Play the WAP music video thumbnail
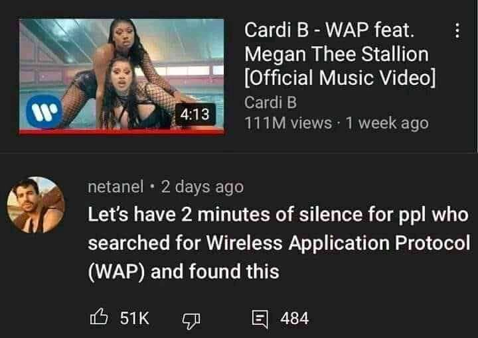Image resolution: width=478 pixels, height=338 pixels. click(121, 76)
